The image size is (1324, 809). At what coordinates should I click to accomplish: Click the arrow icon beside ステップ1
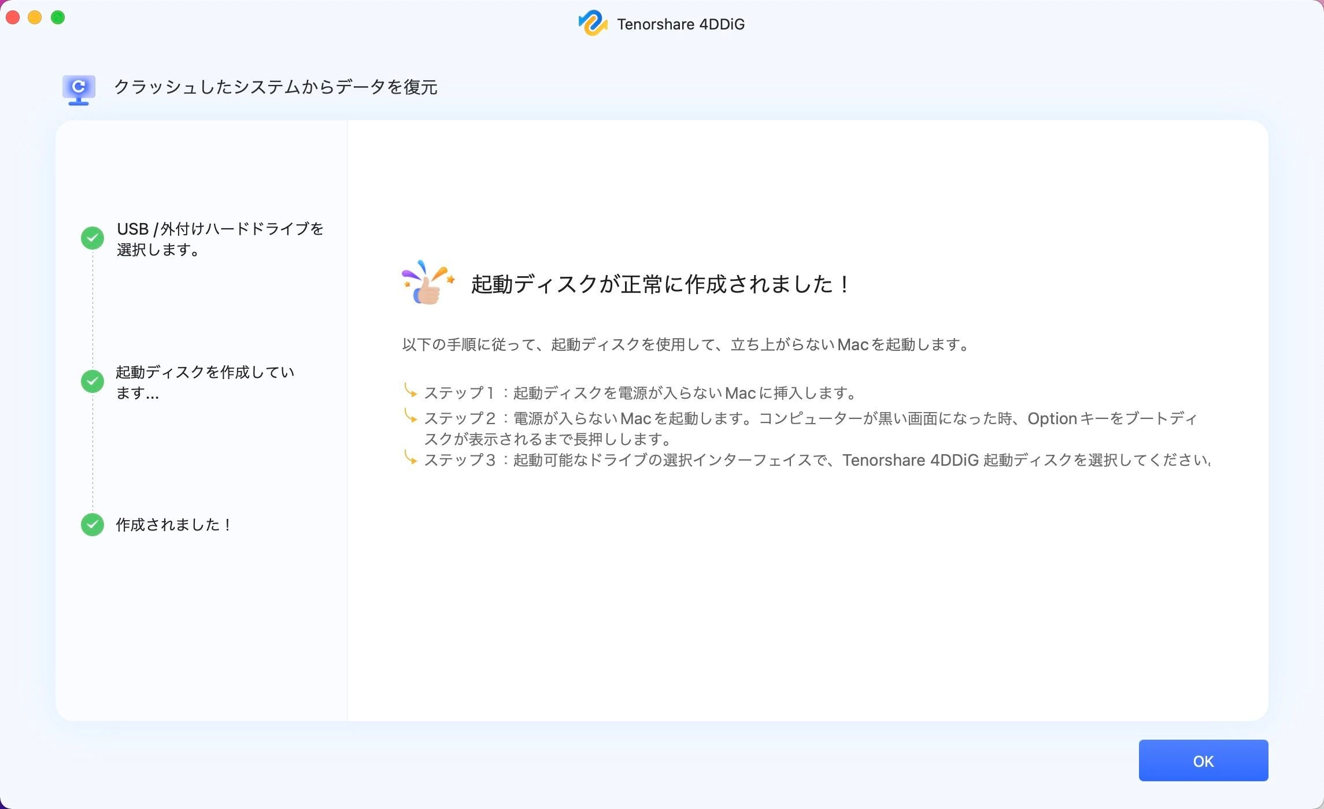(x=410, y=391)
